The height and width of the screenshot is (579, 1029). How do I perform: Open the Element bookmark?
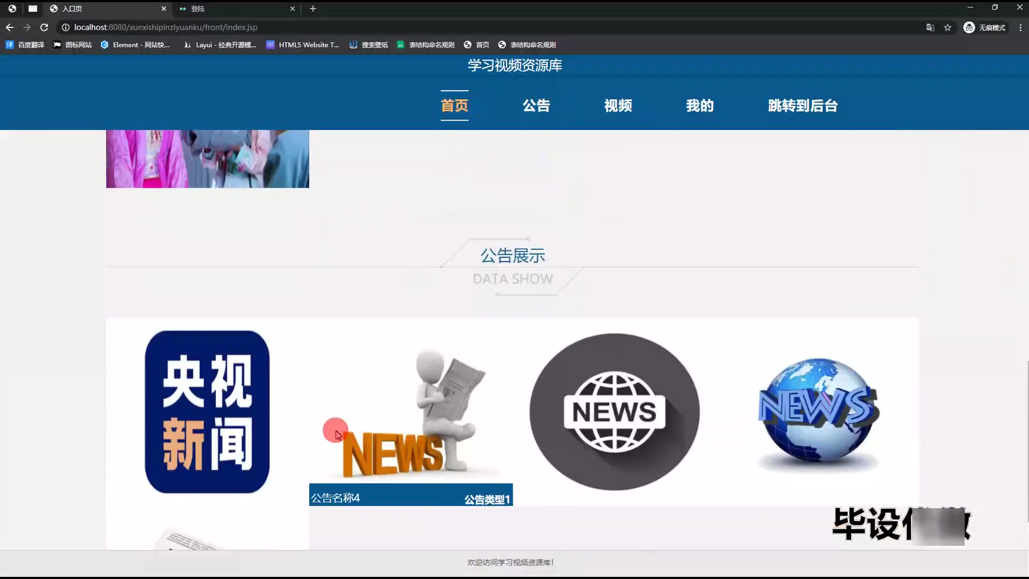[135, 45]
